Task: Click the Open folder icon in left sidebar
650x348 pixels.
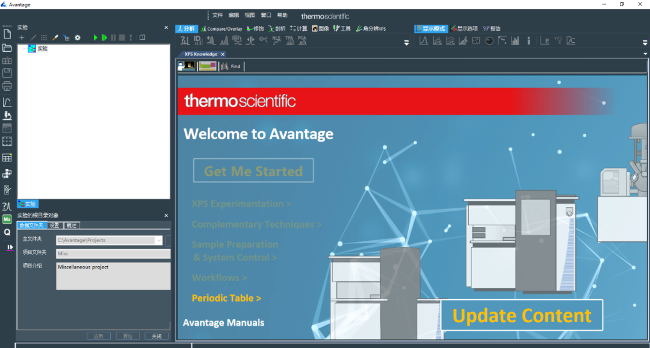Action: (7, 48)
